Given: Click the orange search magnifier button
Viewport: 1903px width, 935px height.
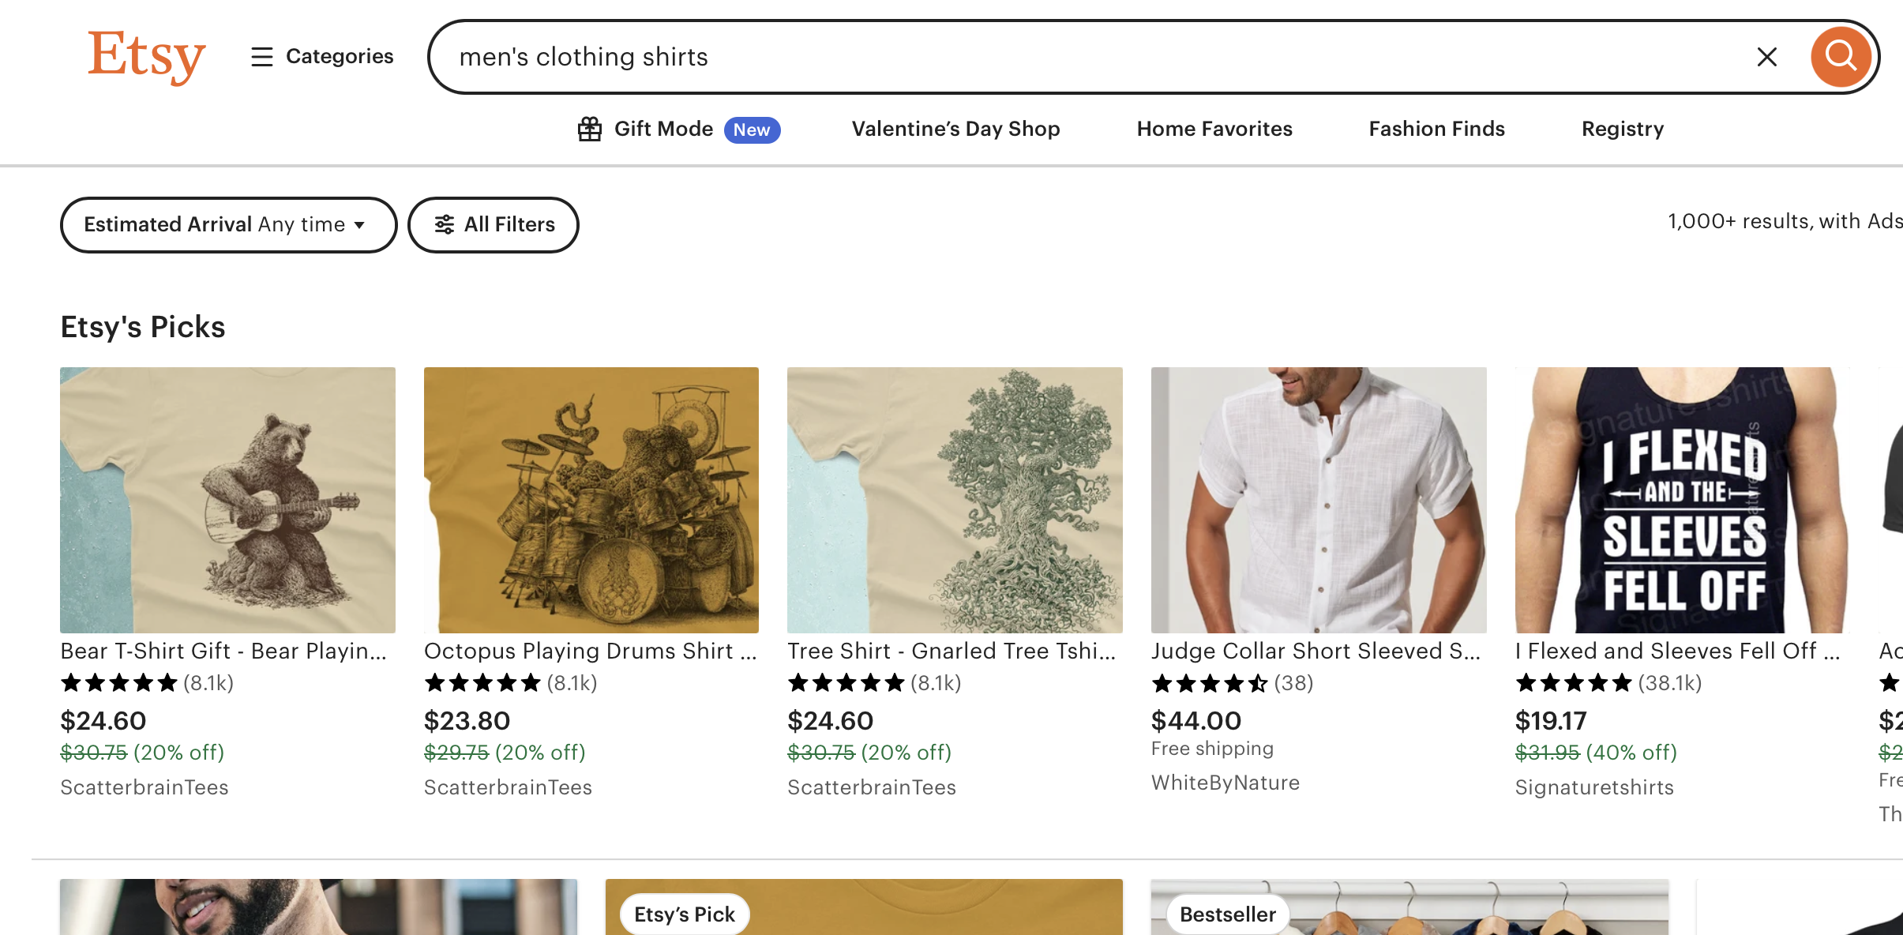Looking at the screenshot, I should (1841, 57).
